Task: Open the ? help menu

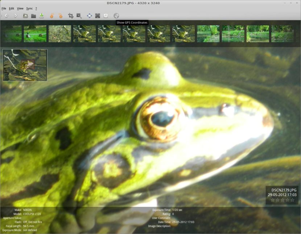Action: point(36,8)
